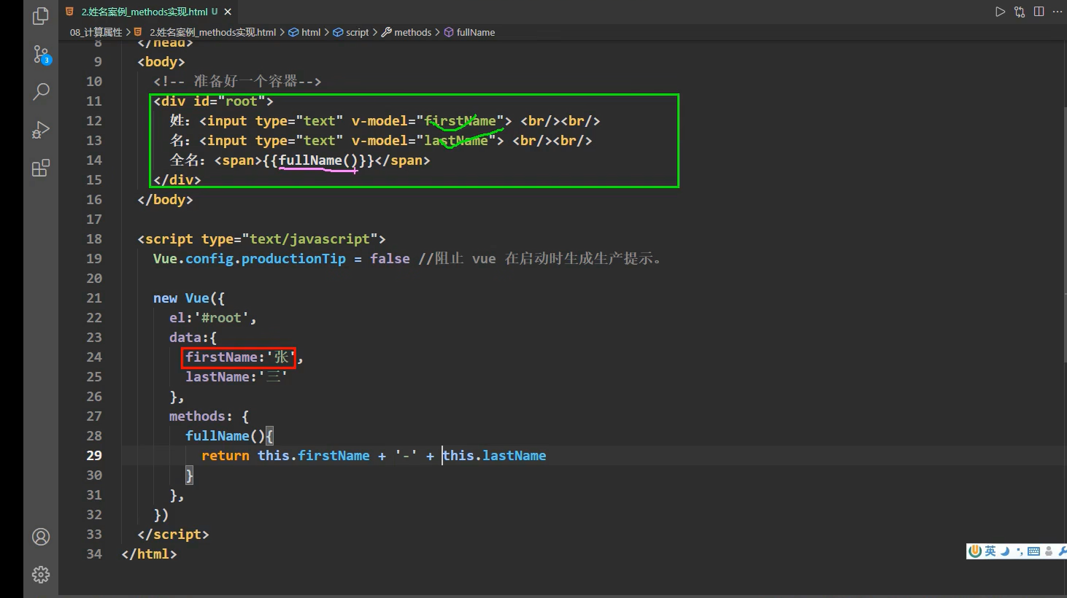
Task: Click data:{ on line 23
Action: (x=193, y=338)
